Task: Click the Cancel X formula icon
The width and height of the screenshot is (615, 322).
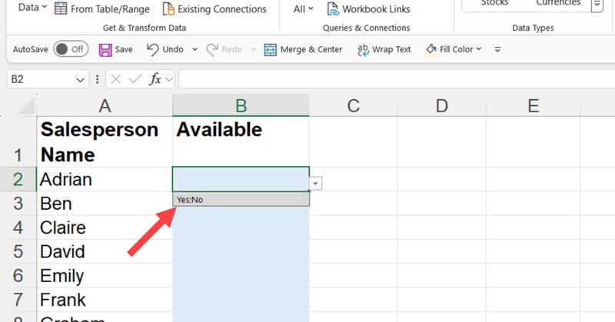Action: 116,80
